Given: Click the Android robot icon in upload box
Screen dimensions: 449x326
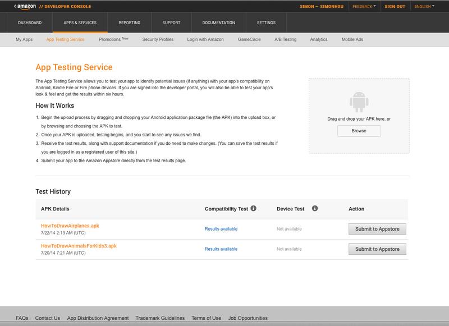Looking at the screenshot, I should pos(359,102).
